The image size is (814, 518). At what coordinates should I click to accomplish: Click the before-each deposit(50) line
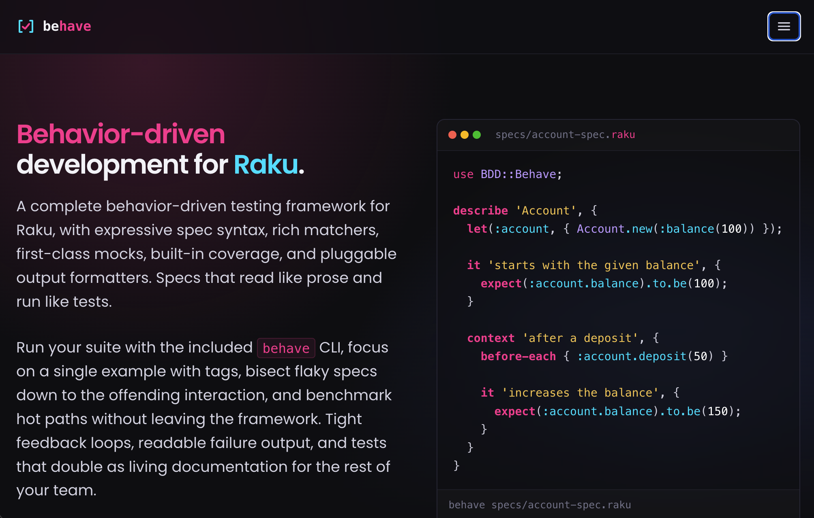(604, 357)
